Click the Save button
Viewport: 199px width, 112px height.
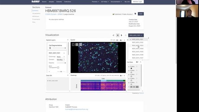click(141, 14)
